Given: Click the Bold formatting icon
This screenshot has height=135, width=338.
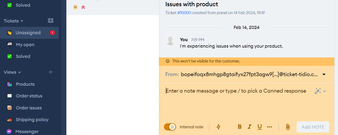Looking at the screenshot, I should click(x=240, y=127).
